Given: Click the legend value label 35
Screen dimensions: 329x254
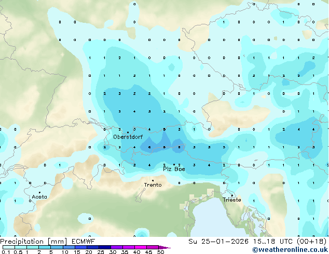Looking at the screenshot, I should 125,252.
